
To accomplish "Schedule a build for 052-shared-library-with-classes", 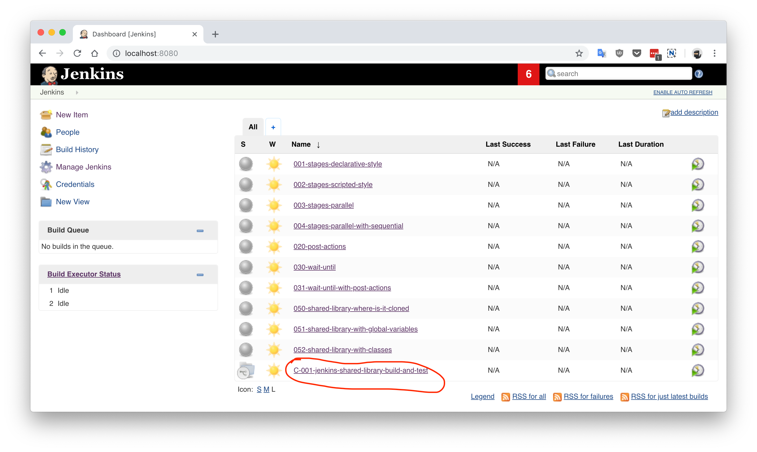I will pyautogui.click(x=697, y=350).
